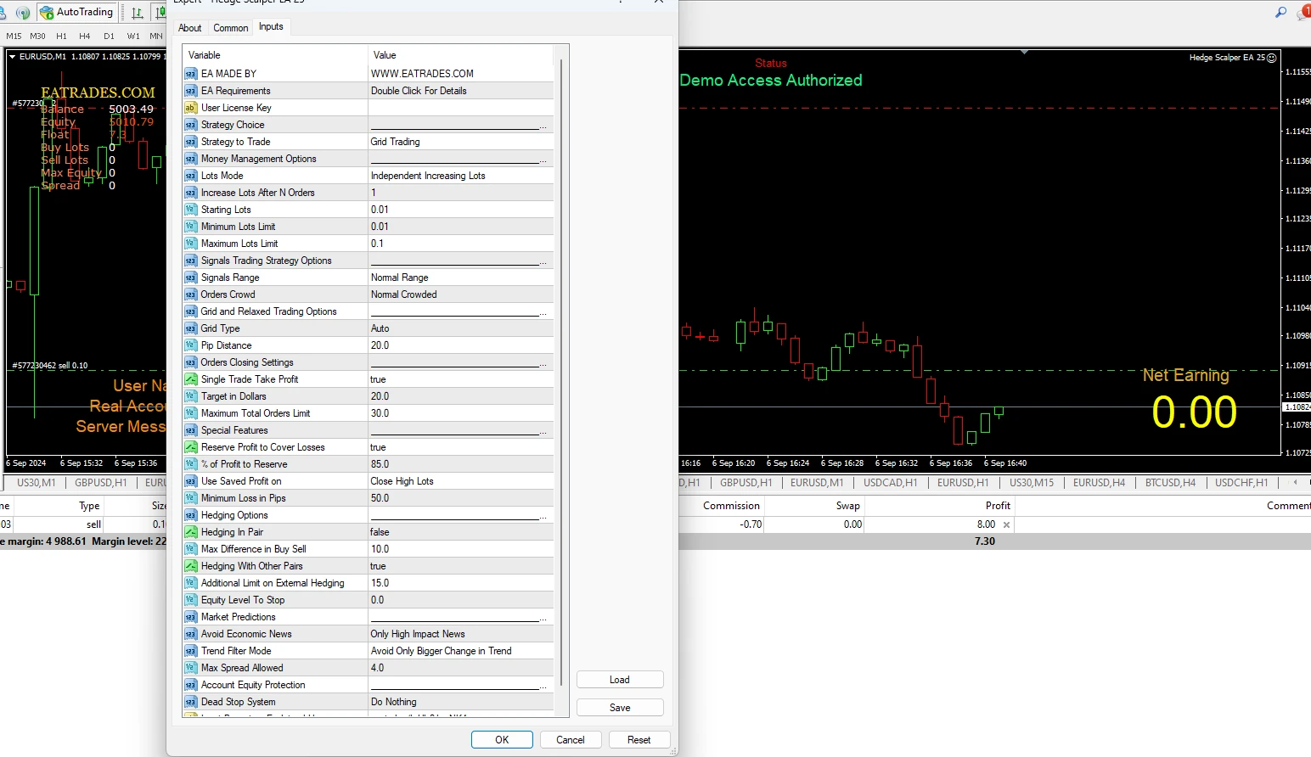This screenshot has height=757, width=1311.
Task: Click the Load button
Action: 619,680
